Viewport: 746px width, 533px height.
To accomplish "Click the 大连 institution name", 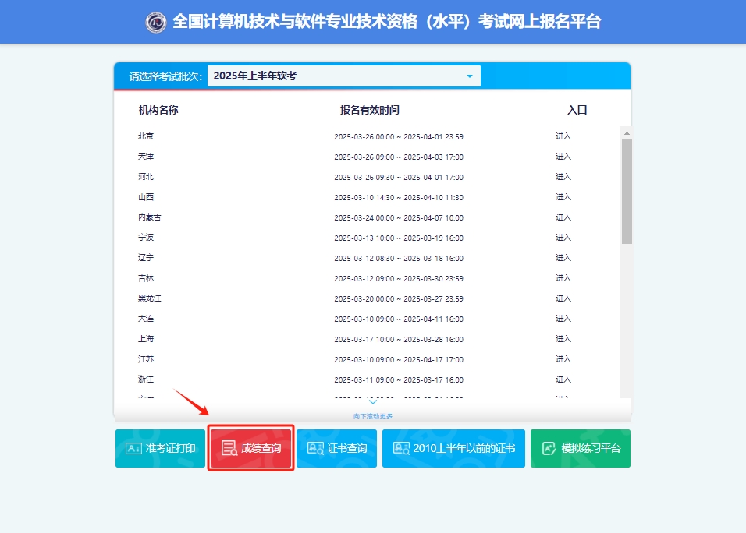I will pyautogui.click(x=146, y=319).
